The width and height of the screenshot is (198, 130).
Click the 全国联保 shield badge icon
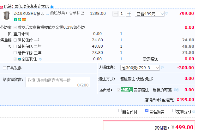[x=19, y=59]
